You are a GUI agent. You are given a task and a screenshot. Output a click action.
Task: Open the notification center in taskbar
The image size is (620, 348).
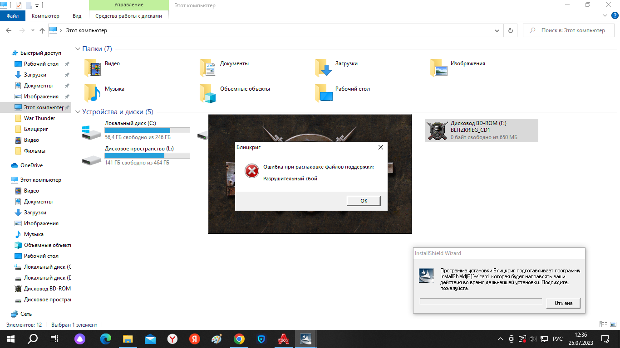(x=605, y=338)
